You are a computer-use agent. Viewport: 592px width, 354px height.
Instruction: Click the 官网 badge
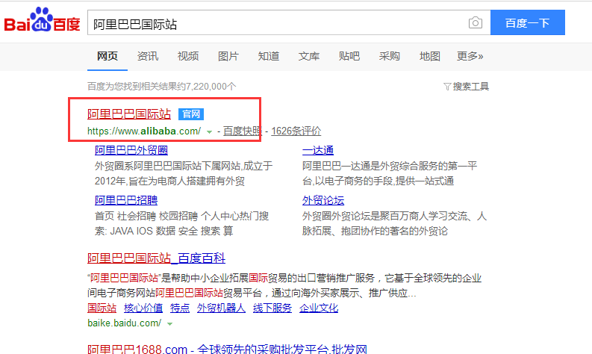191,114
